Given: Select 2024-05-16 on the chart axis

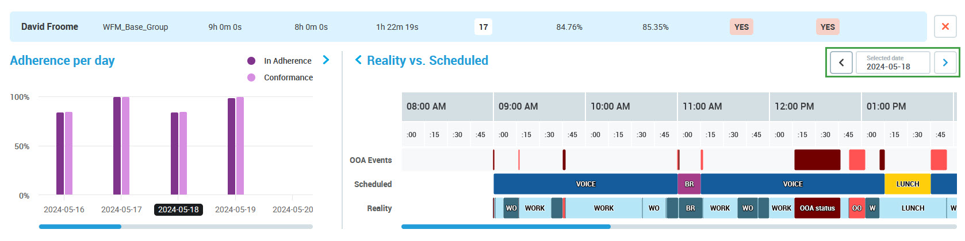Looking at the screenshot, I should click(x=64, y=209).
